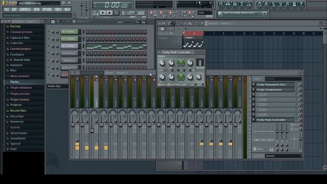Open the HELP menu
This screenshot has width=327, height=184.
(67, 10)
